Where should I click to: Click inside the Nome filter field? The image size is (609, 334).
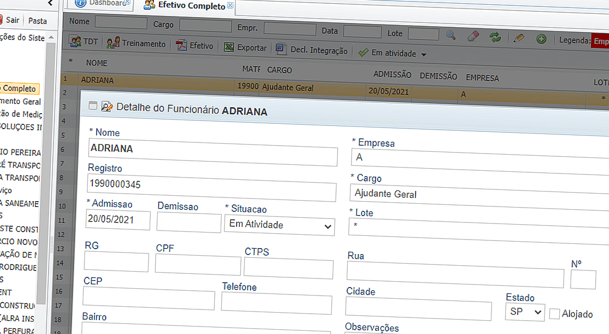tap(121, 22)
